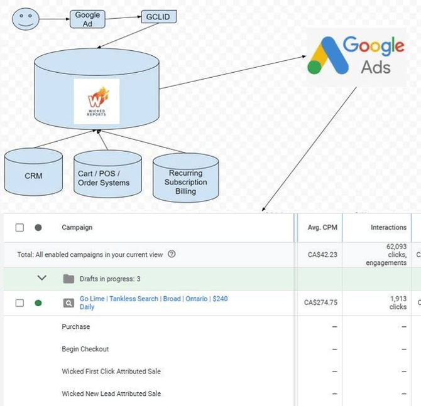Viewport: 421px width, 406px height.
Task: Check the Go Lime campaign row checkbox
Action: 19,303
